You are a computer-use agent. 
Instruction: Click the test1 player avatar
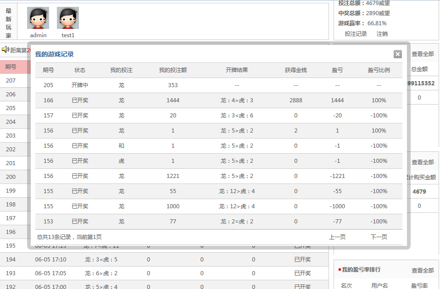tap(68, 18)
